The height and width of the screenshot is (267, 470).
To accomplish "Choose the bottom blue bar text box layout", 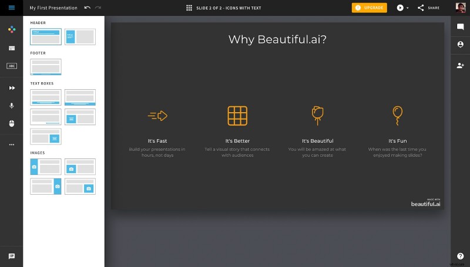I will (80, 97).
